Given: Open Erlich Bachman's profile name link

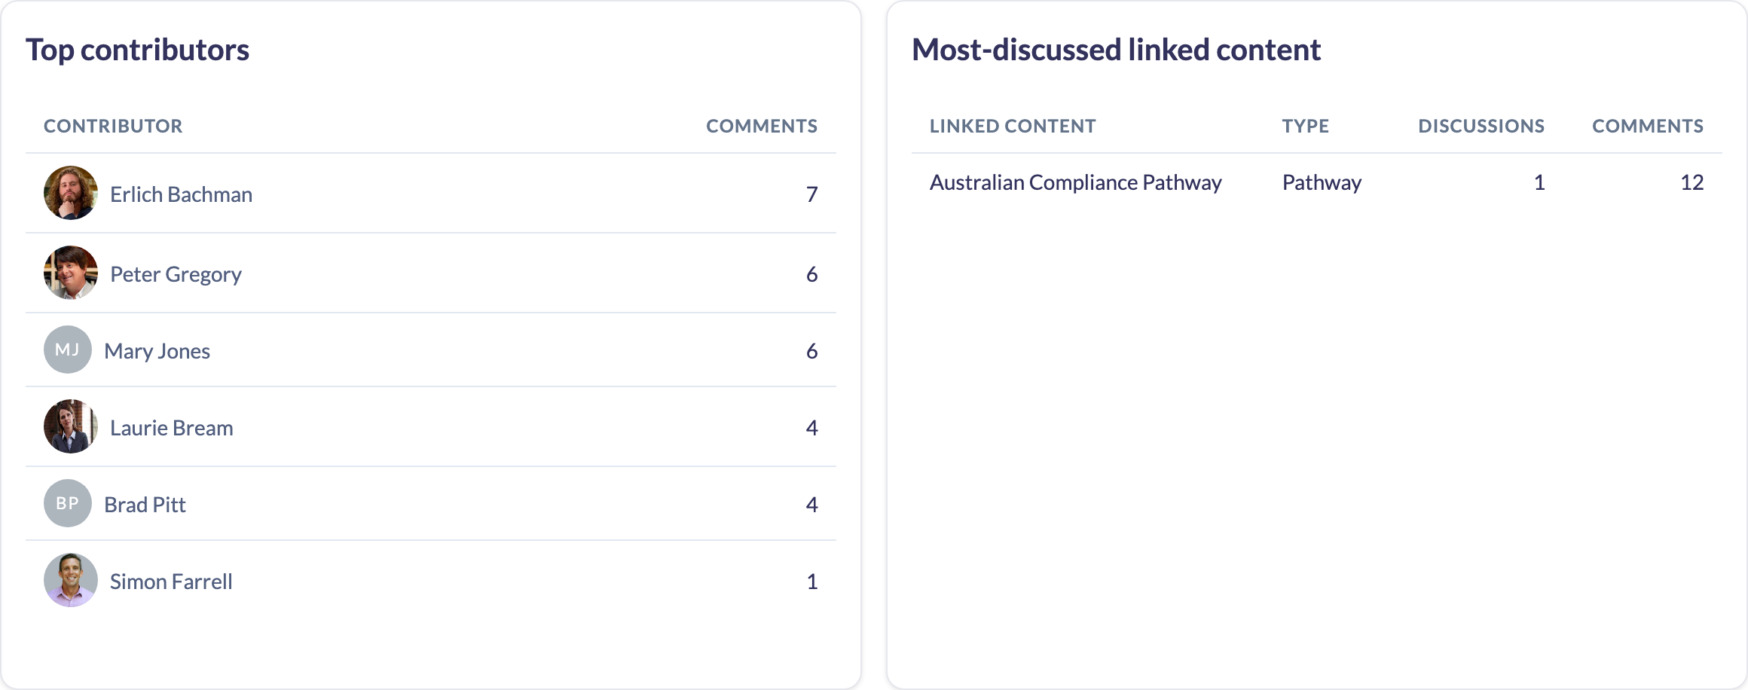Looking at the screenshot, I should pos(181,194).
